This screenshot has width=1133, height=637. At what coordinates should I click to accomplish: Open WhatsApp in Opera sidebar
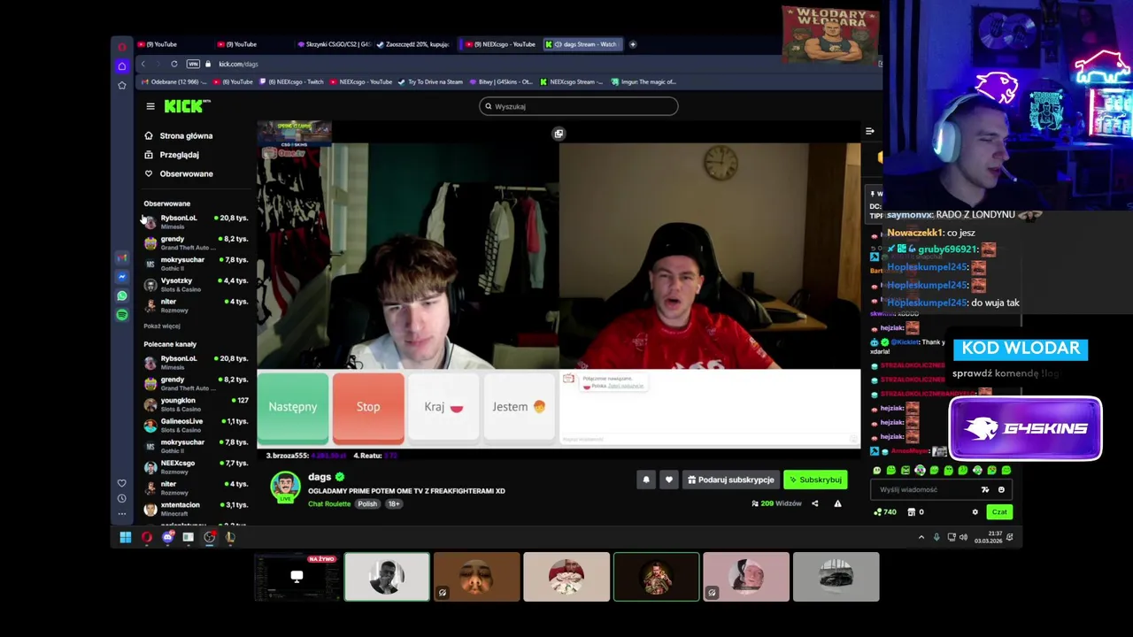[x=122, y=295]
